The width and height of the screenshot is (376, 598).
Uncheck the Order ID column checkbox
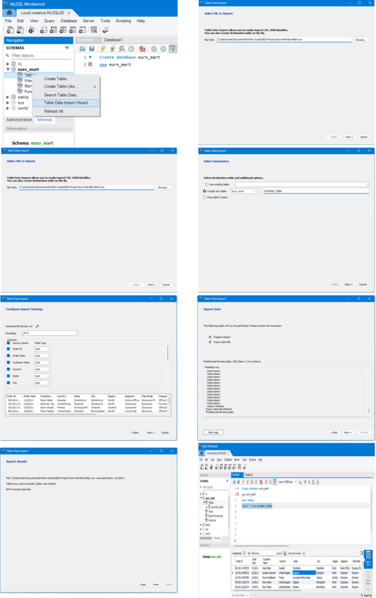coord(8,349)
